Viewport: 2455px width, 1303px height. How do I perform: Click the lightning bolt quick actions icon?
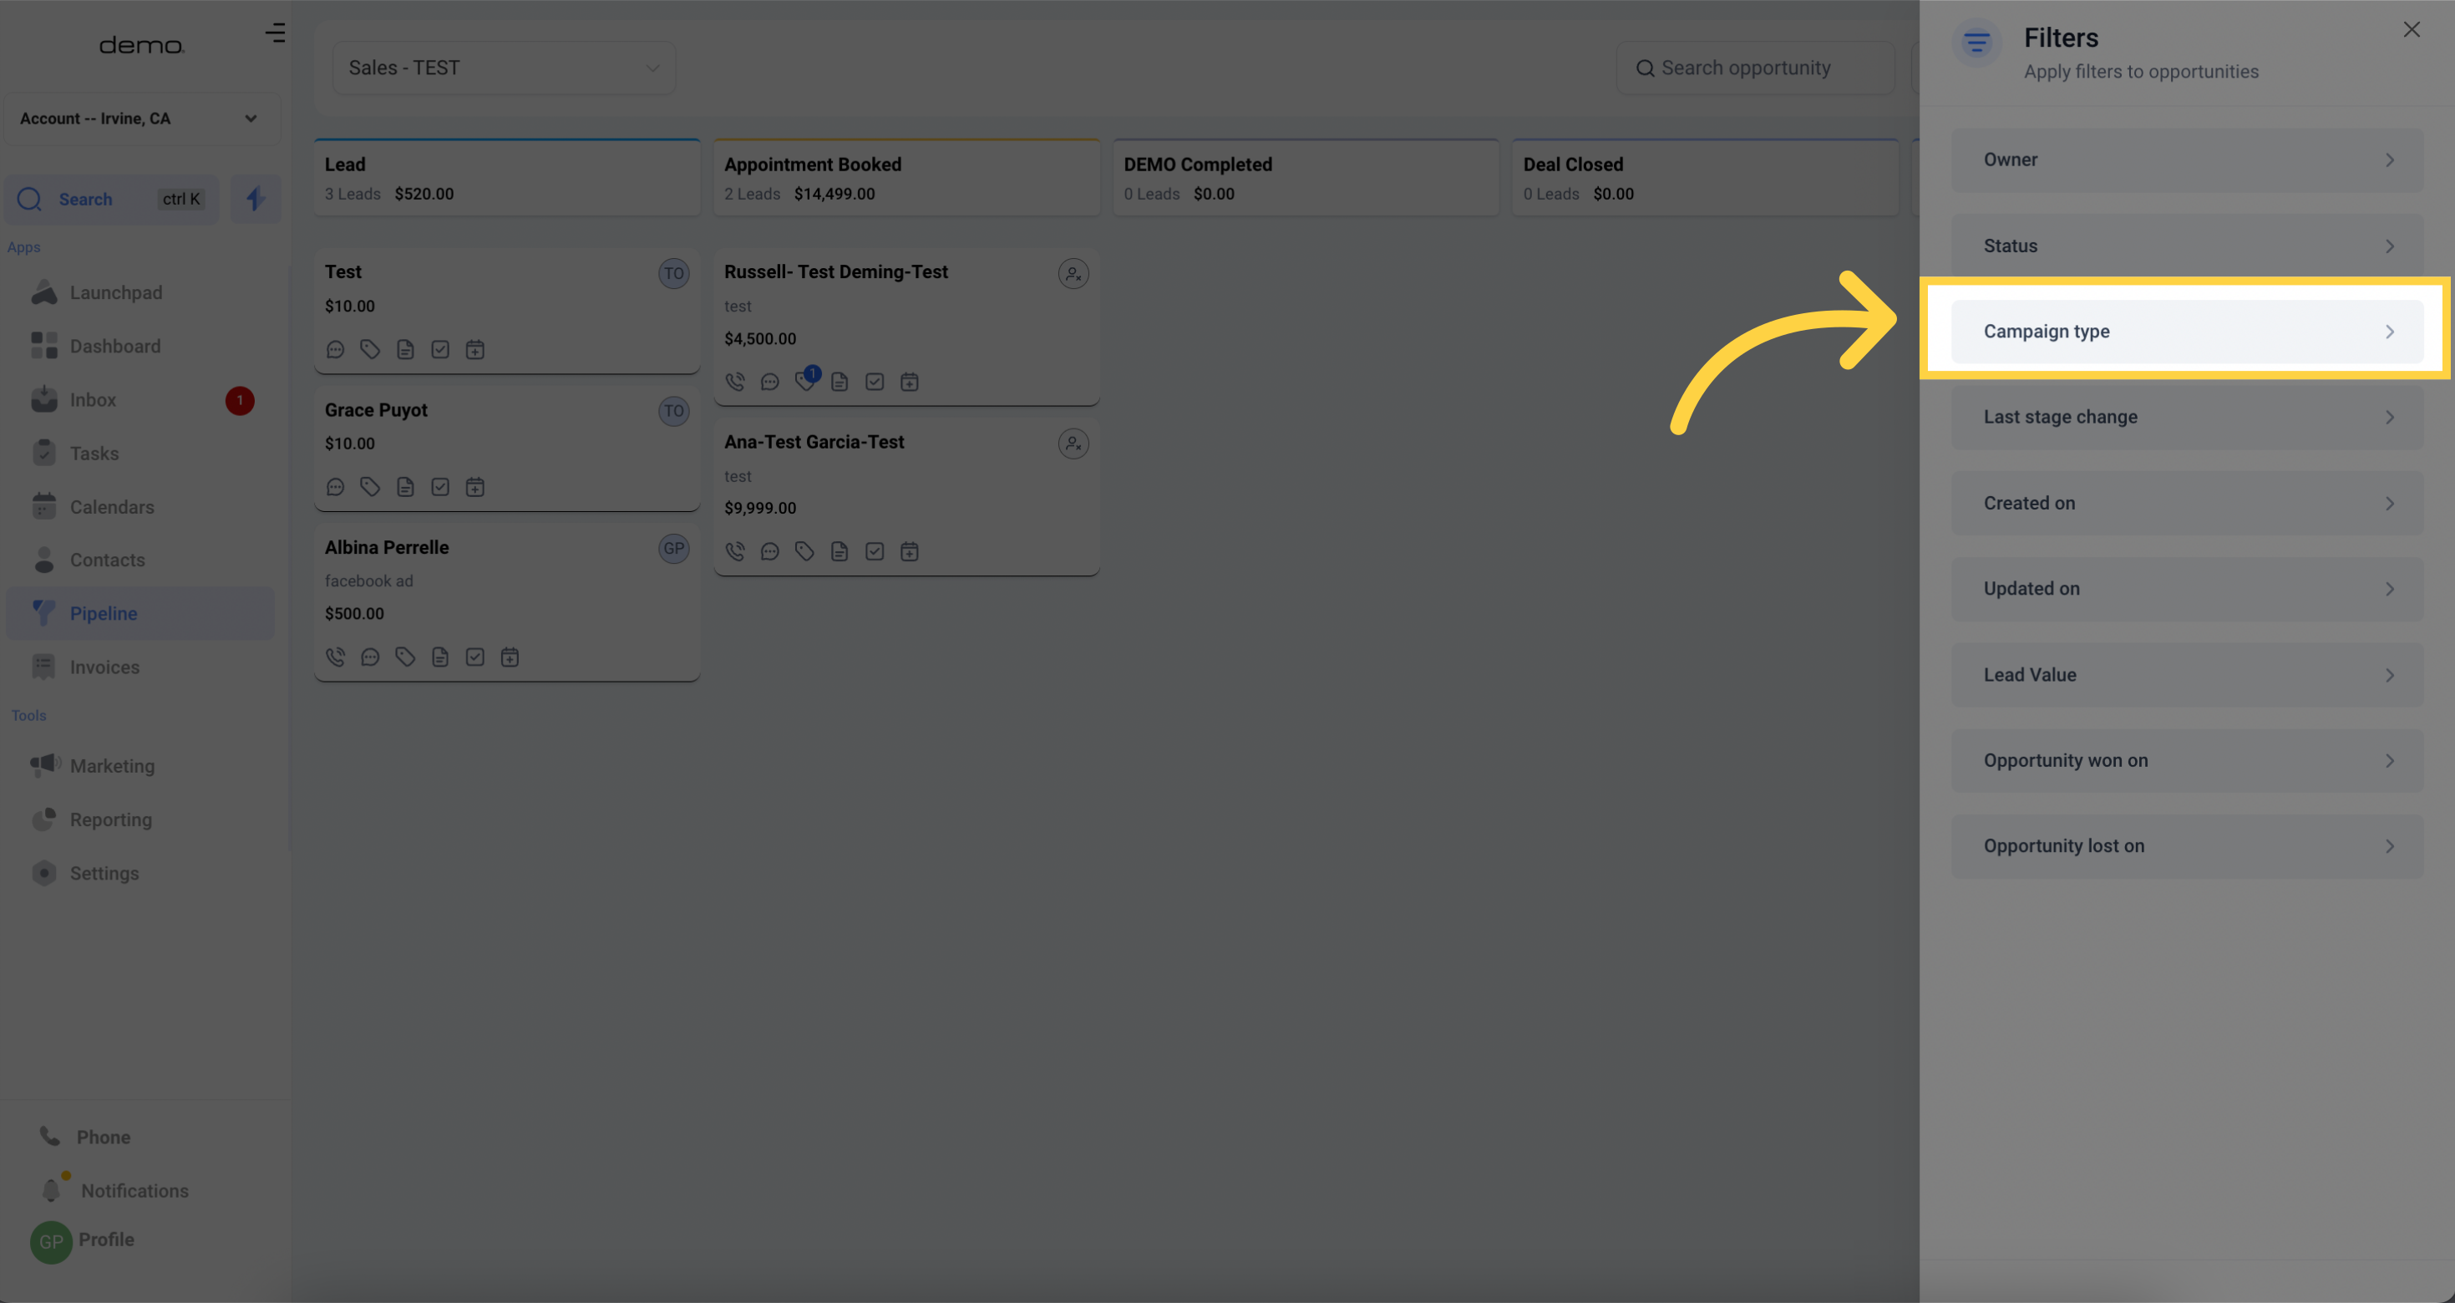click(255, 198)
